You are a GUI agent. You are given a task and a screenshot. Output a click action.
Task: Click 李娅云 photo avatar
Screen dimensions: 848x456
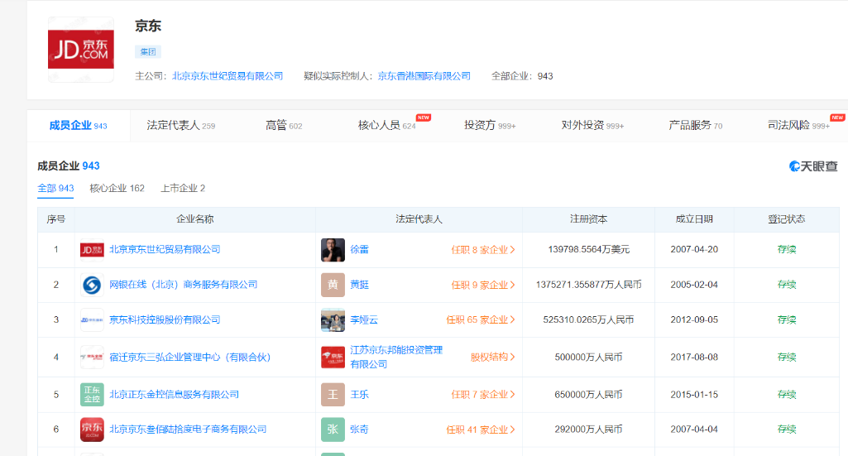[333, 320]
